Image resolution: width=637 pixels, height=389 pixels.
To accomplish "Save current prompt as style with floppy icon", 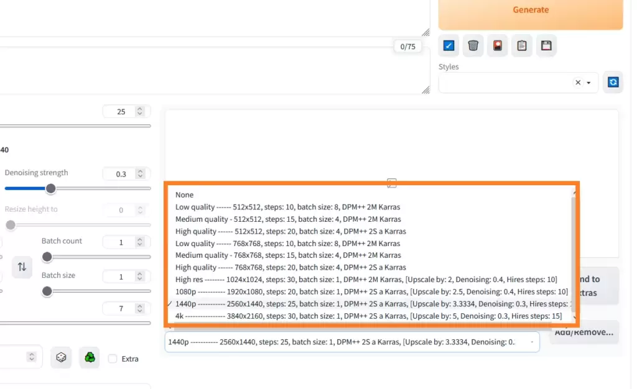I will click(x=546, y=45).
